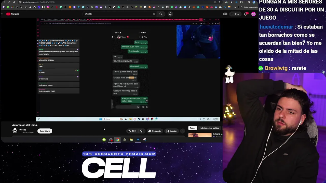Image resolution: width=326 pixels, height=183 pixels.
Task: Open YouTube notifications bell
Action: click(246, 14)
